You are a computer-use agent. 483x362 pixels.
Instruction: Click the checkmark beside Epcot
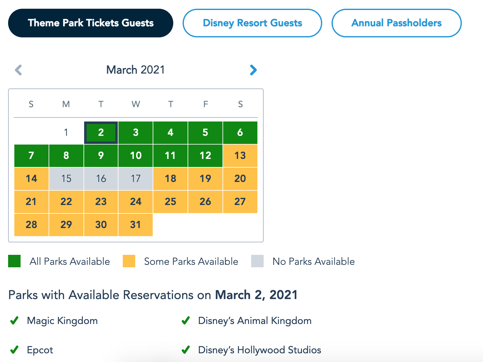click(x=14, y=350)
